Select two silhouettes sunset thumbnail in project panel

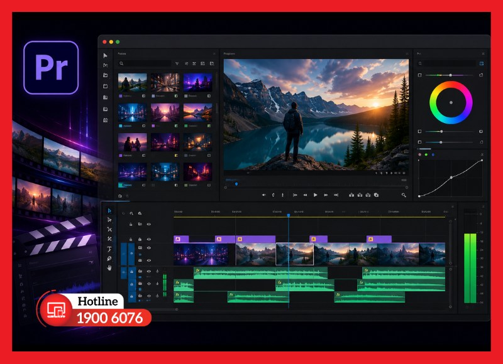pos(133,142)
